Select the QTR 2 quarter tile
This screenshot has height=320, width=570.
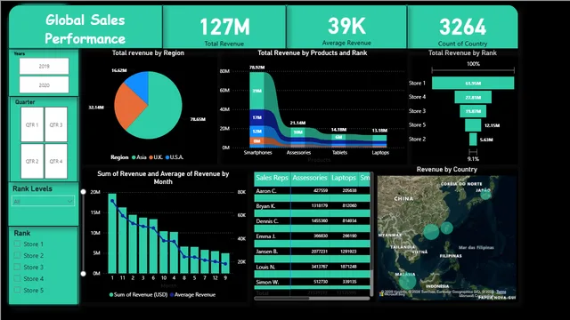tap(32, 161)
